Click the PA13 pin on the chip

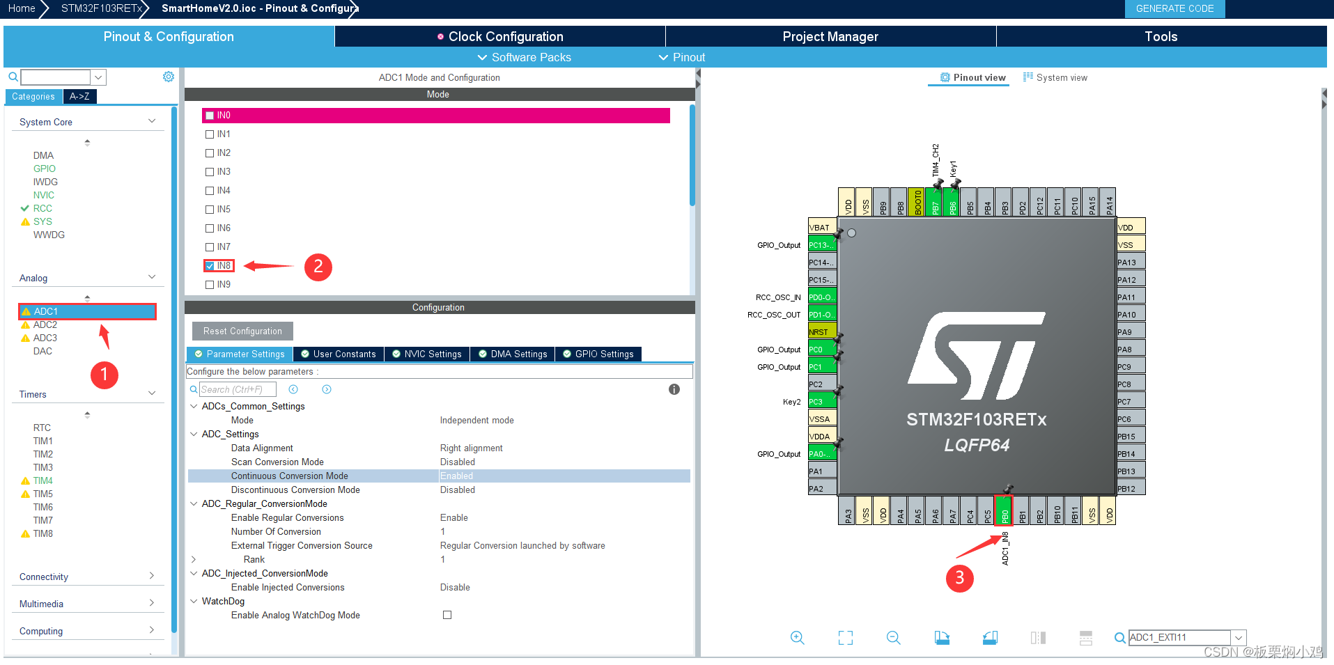click(1131, 262)
